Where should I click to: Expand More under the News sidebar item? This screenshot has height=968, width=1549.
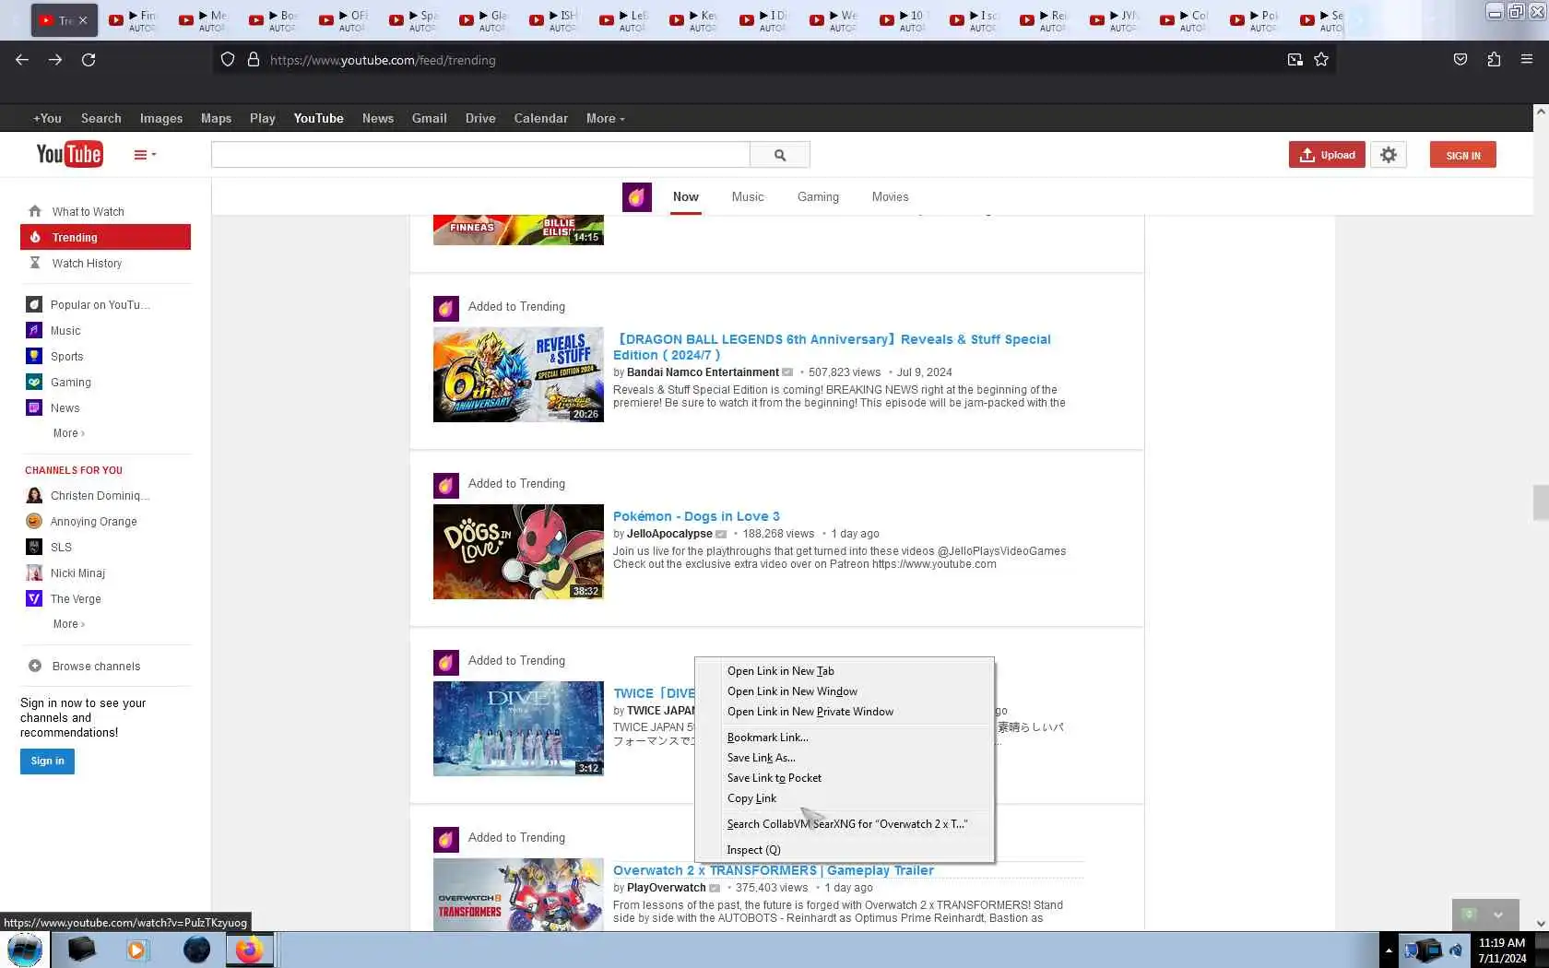pyautogui.click(x=68, y=433)
